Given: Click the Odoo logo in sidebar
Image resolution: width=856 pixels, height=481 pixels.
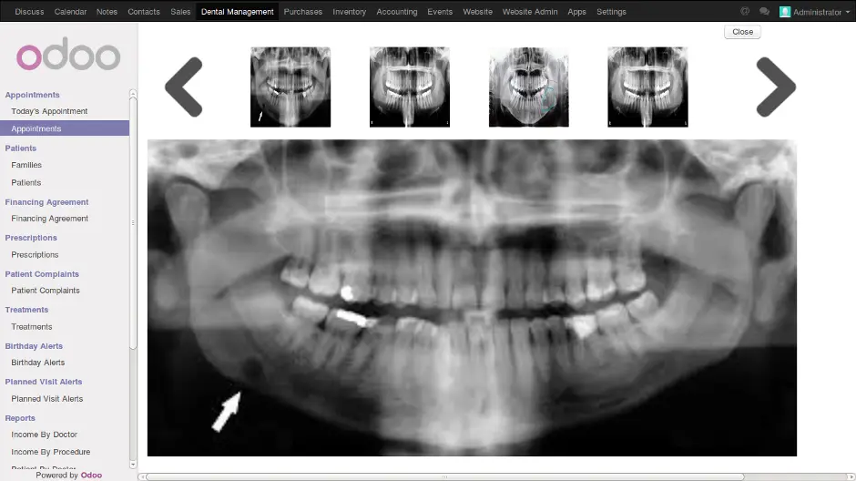Looking at the screenshot, I should pos(68,54).
